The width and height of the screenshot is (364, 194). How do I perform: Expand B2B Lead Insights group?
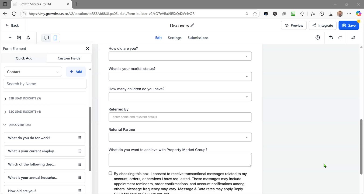5,99
